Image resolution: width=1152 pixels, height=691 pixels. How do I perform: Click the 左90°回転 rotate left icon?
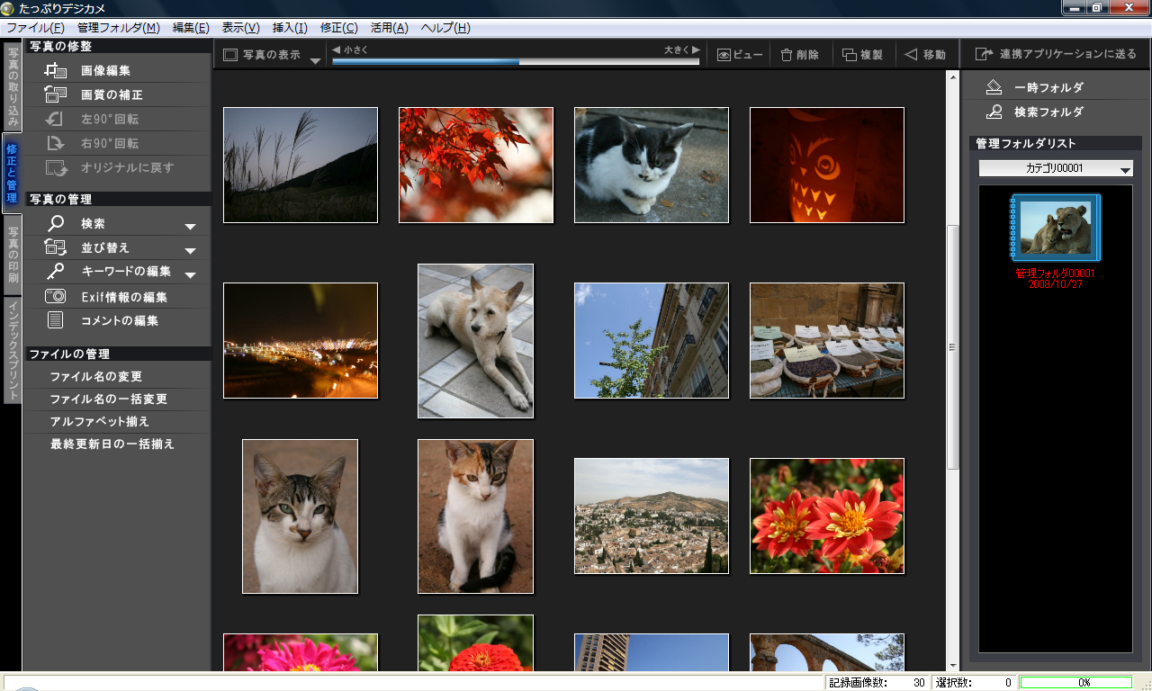coord(56,119)
